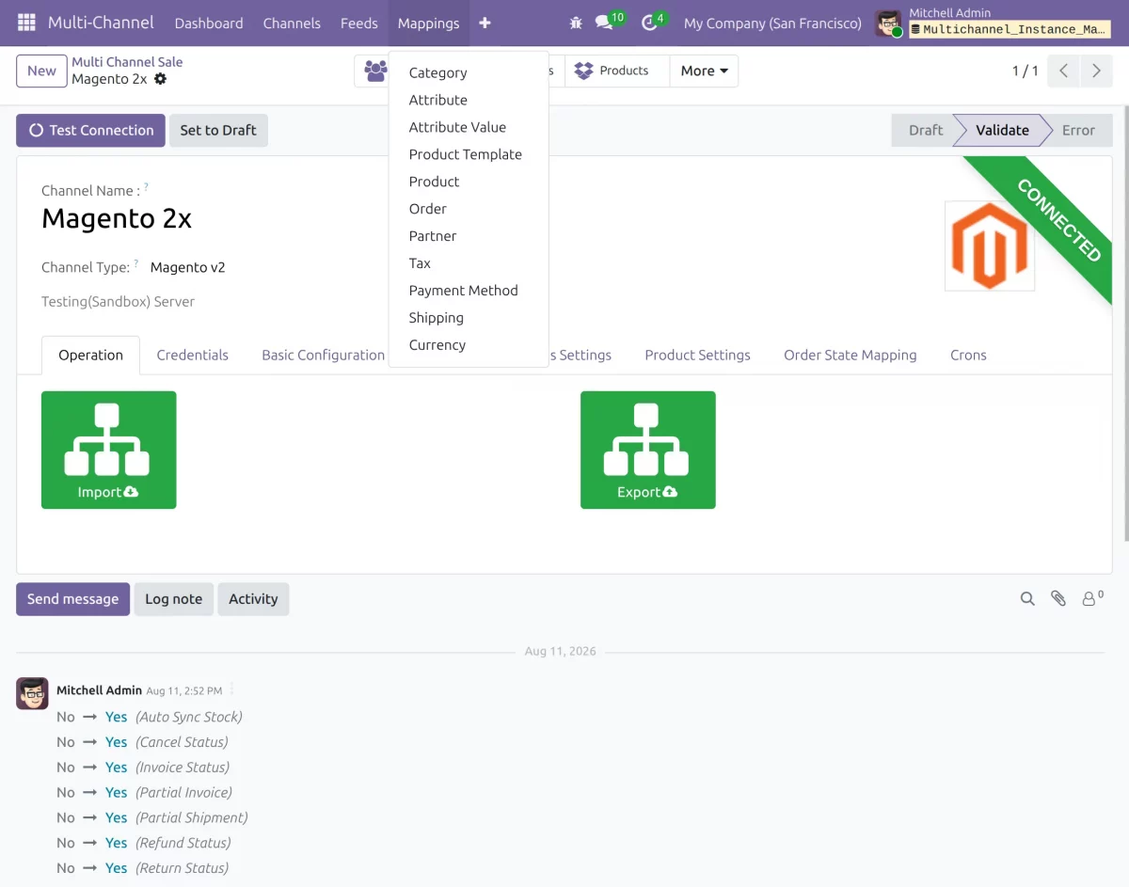Open the Channels menu
This screenshot has width=1129, height=887.
pos(292,23)
